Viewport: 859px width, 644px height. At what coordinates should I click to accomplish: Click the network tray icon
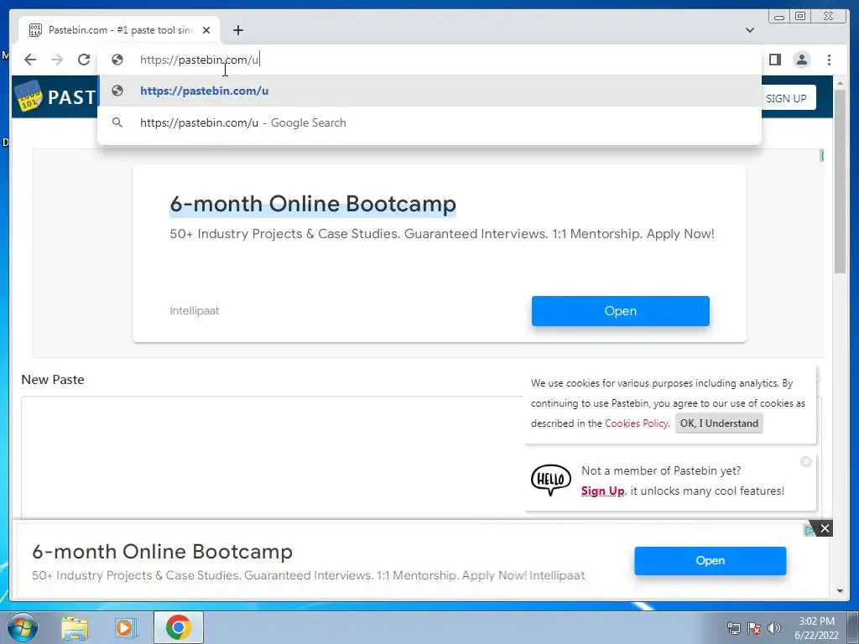point(733,628)
